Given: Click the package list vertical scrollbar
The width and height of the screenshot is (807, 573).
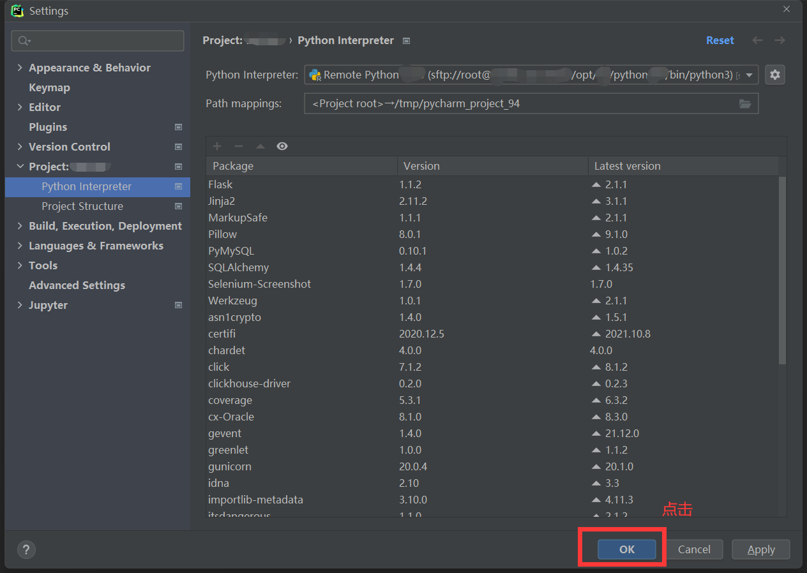Looking at the screenshot, I should [782, 270].
